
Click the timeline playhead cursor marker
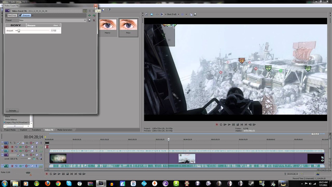pos(169,139)
